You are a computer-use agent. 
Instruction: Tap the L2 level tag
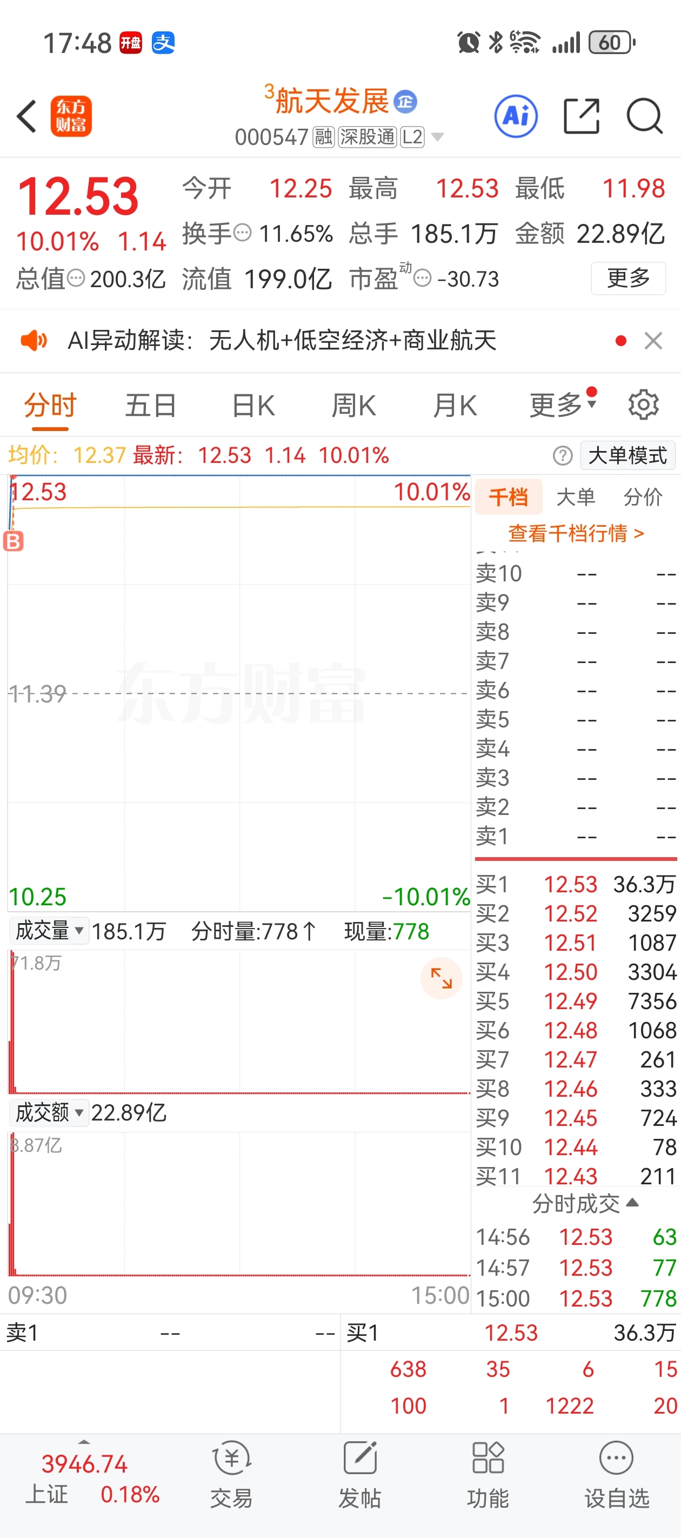click(412, 137)
